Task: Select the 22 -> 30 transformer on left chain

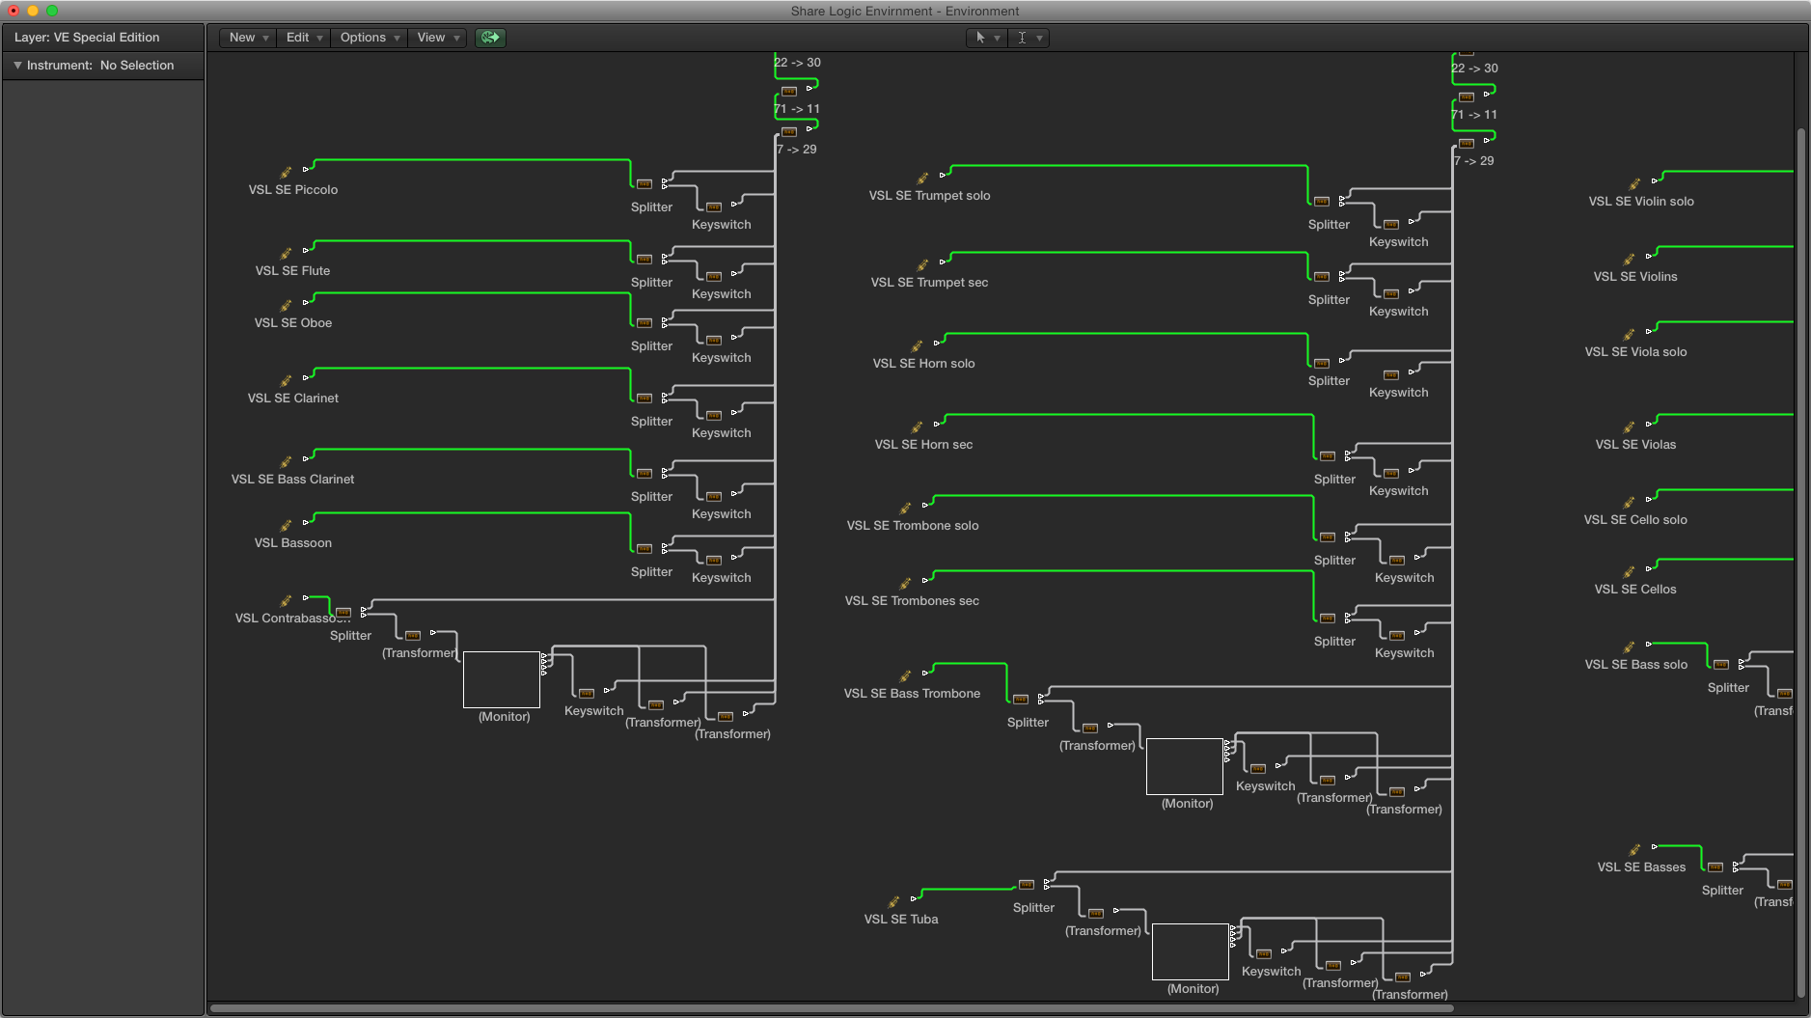Action: click(x=797, y=63)
